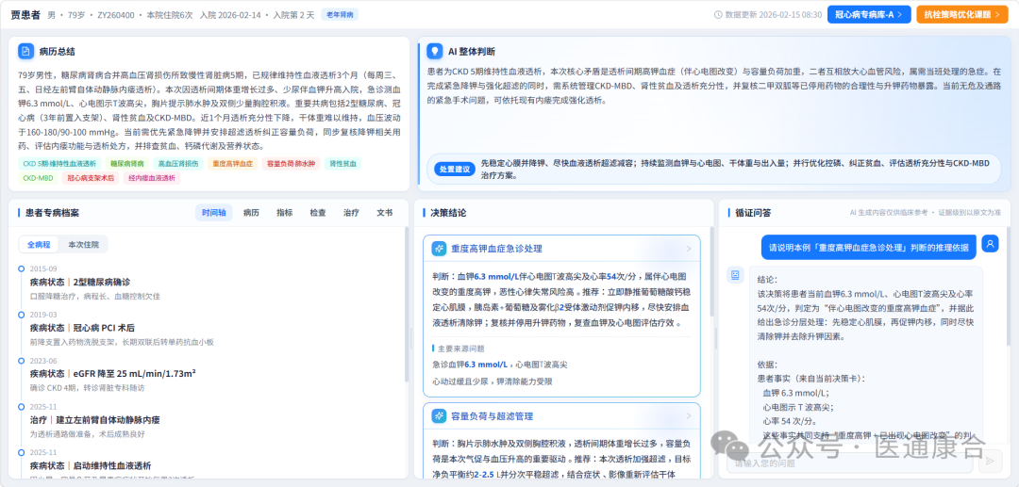Click the CKD-MBD tag
This screenshot has width=1019, height=487.
pyautogui.click(x=38, y=178)
